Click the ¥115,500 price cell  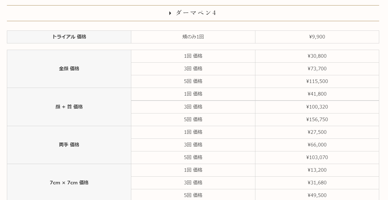coord(317,81)
